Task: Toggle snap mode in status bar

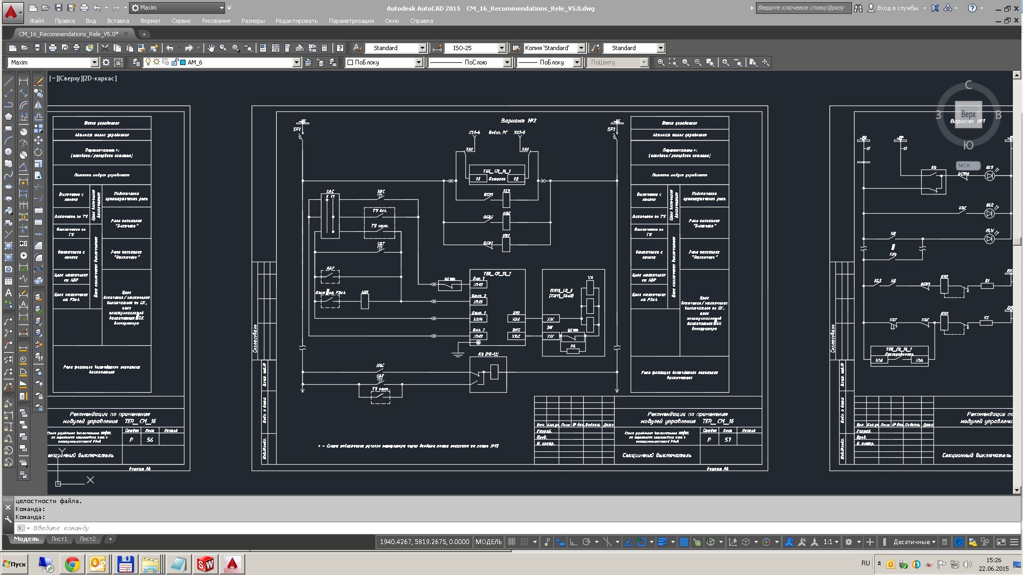Action: [525, 541]
